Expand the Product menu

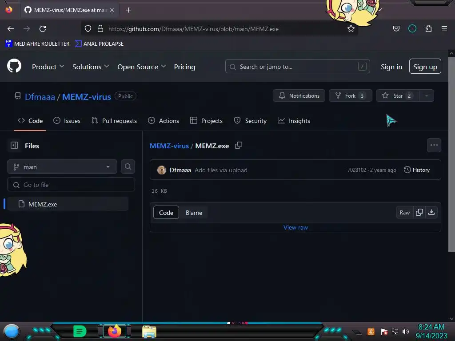point(48,67)
